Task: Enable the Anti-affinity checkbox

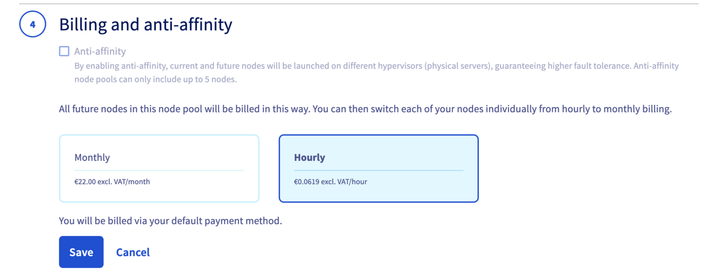Action: [x=64, y=51]
